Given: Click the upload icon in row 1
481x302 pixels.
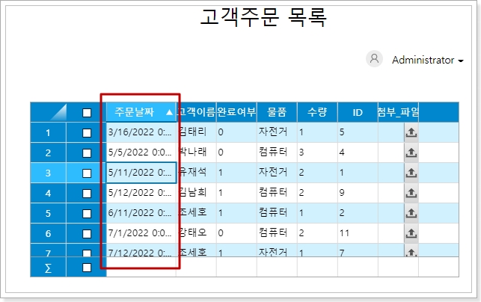Looking at the screenshot, I should pyautogui.click(x=411, y=132).
